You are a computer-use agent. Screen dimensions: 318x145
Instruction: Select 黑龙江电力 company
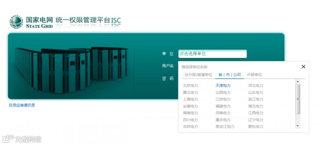pos(225,126)
